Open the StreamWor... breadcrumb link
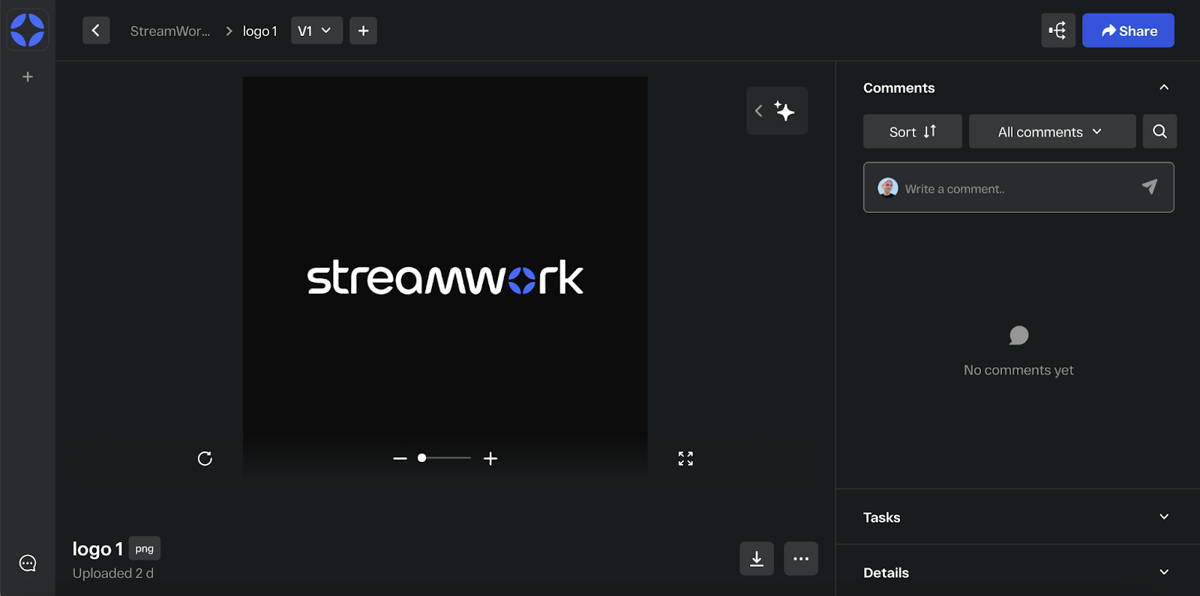Screen dimensions: 1200x596 coord(170,31)
